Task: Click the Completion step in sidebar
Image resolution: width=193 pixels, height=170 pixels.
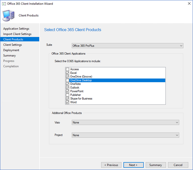Action: coord(11,66)
